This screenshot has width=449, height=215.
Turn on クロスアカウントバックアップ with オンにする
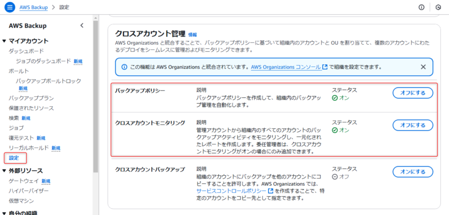pyautogui.click(x=413, y=172)
